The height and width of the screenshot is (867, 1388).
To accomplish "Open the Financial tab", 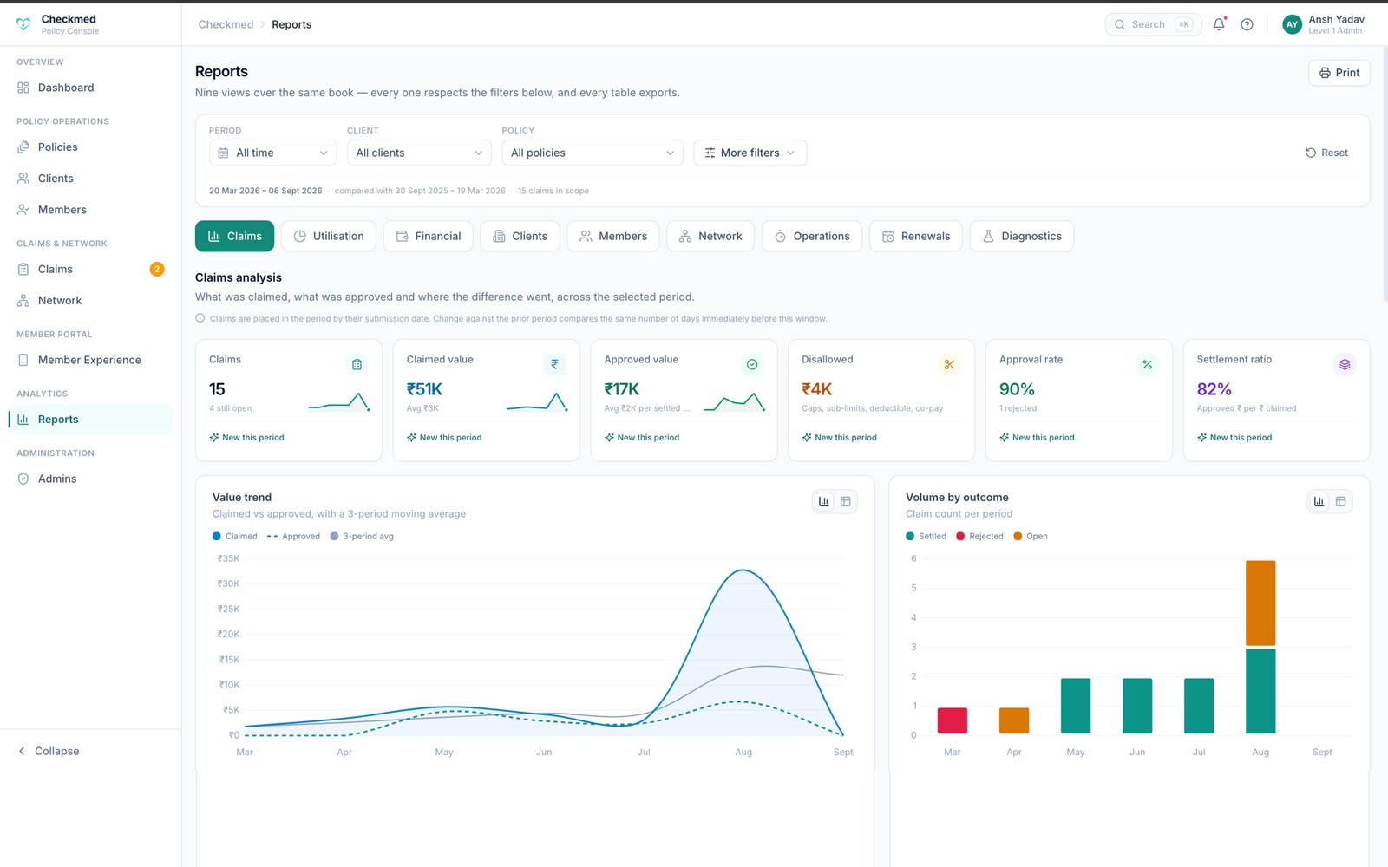I will tap(429, 236).
